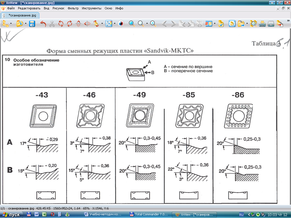Viewport: 291px width, 218px height.
Task: Click the Open file folder icon
Action: point(20,24)
